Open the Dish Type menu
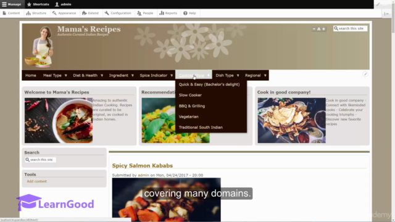395x222 pixels. tap(225, 75)
